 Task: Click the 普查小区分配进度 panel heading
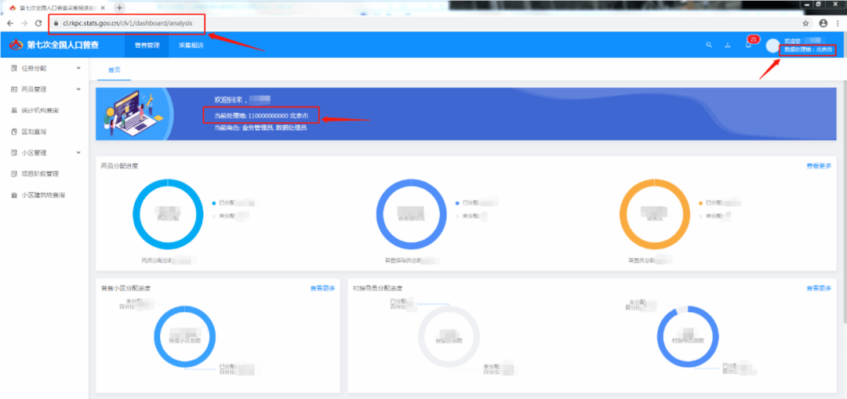(x=125, y=288)
